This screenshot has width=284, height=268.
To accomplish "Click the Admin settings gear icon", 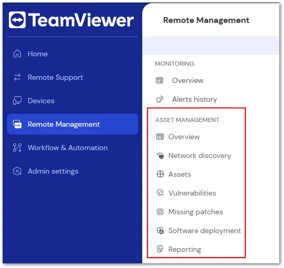I will [17, 171].
